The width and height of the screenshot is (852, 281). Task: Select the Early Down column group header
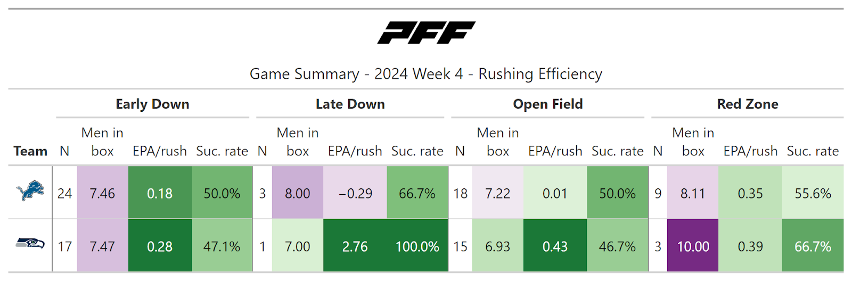[152, 104]
